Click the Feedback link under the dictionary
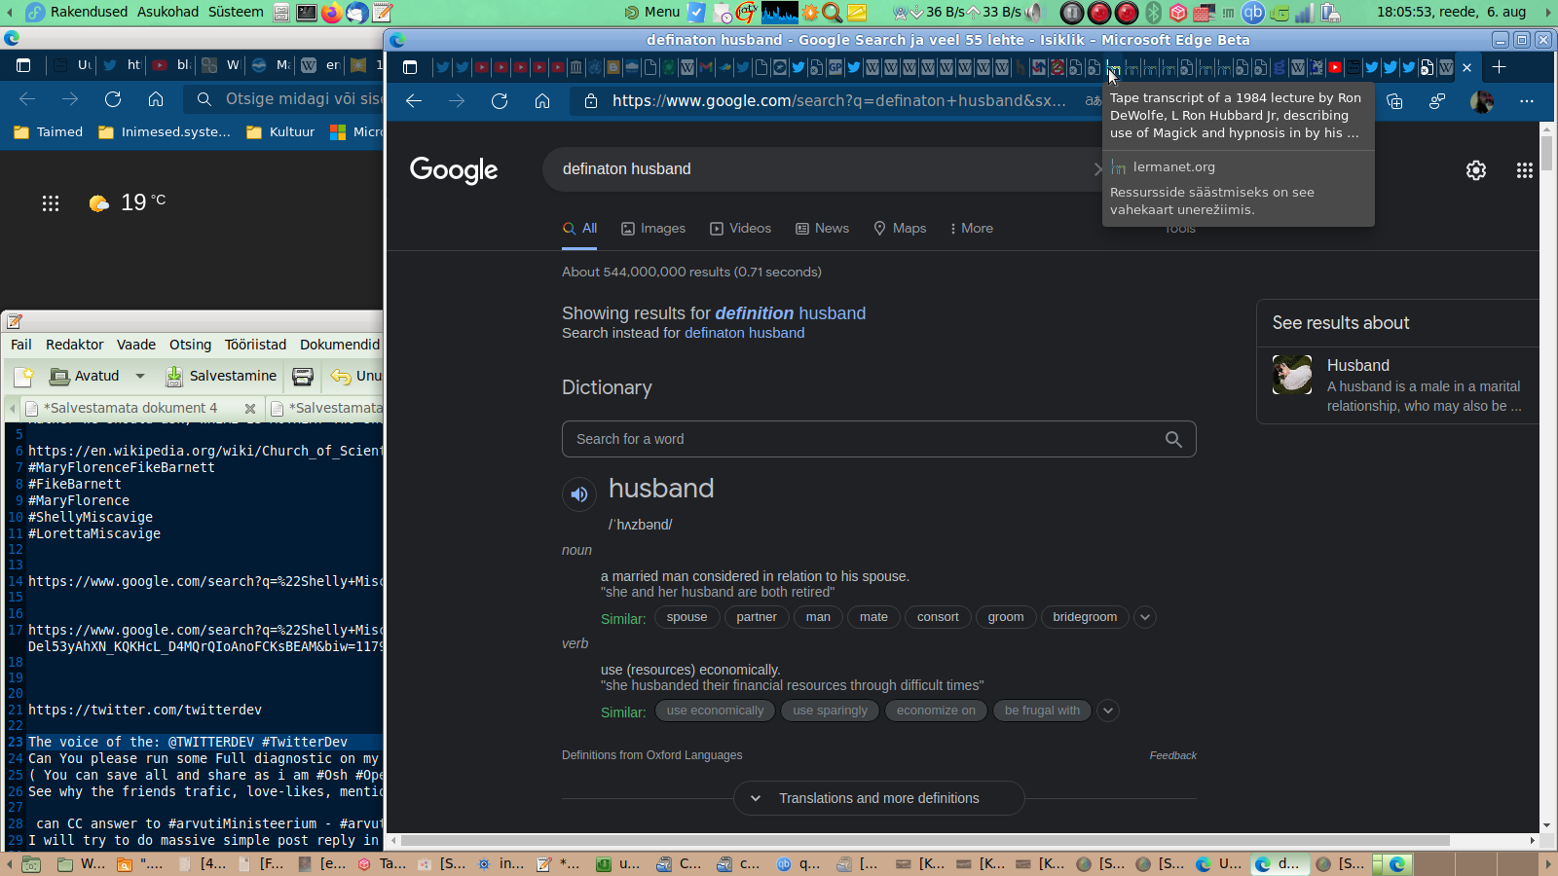 point(1172,755)
